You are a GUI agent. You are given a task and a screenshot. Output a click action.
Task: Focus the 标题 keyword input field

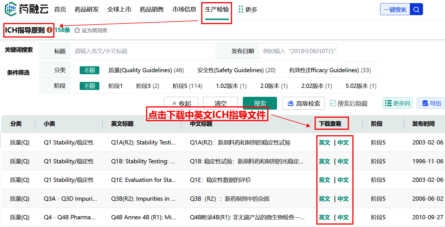point(142,51)
